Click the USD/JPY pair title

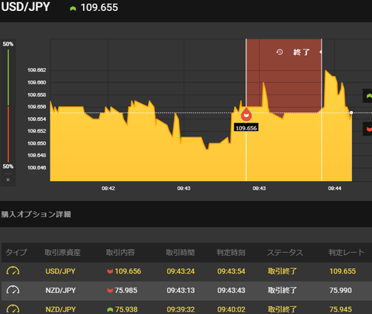click(26, 7)
